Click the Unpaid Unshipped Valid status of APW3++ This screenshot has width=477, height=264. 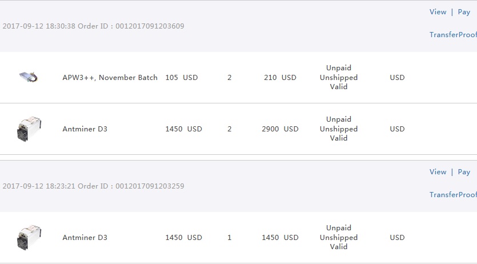tap(339, 77)
